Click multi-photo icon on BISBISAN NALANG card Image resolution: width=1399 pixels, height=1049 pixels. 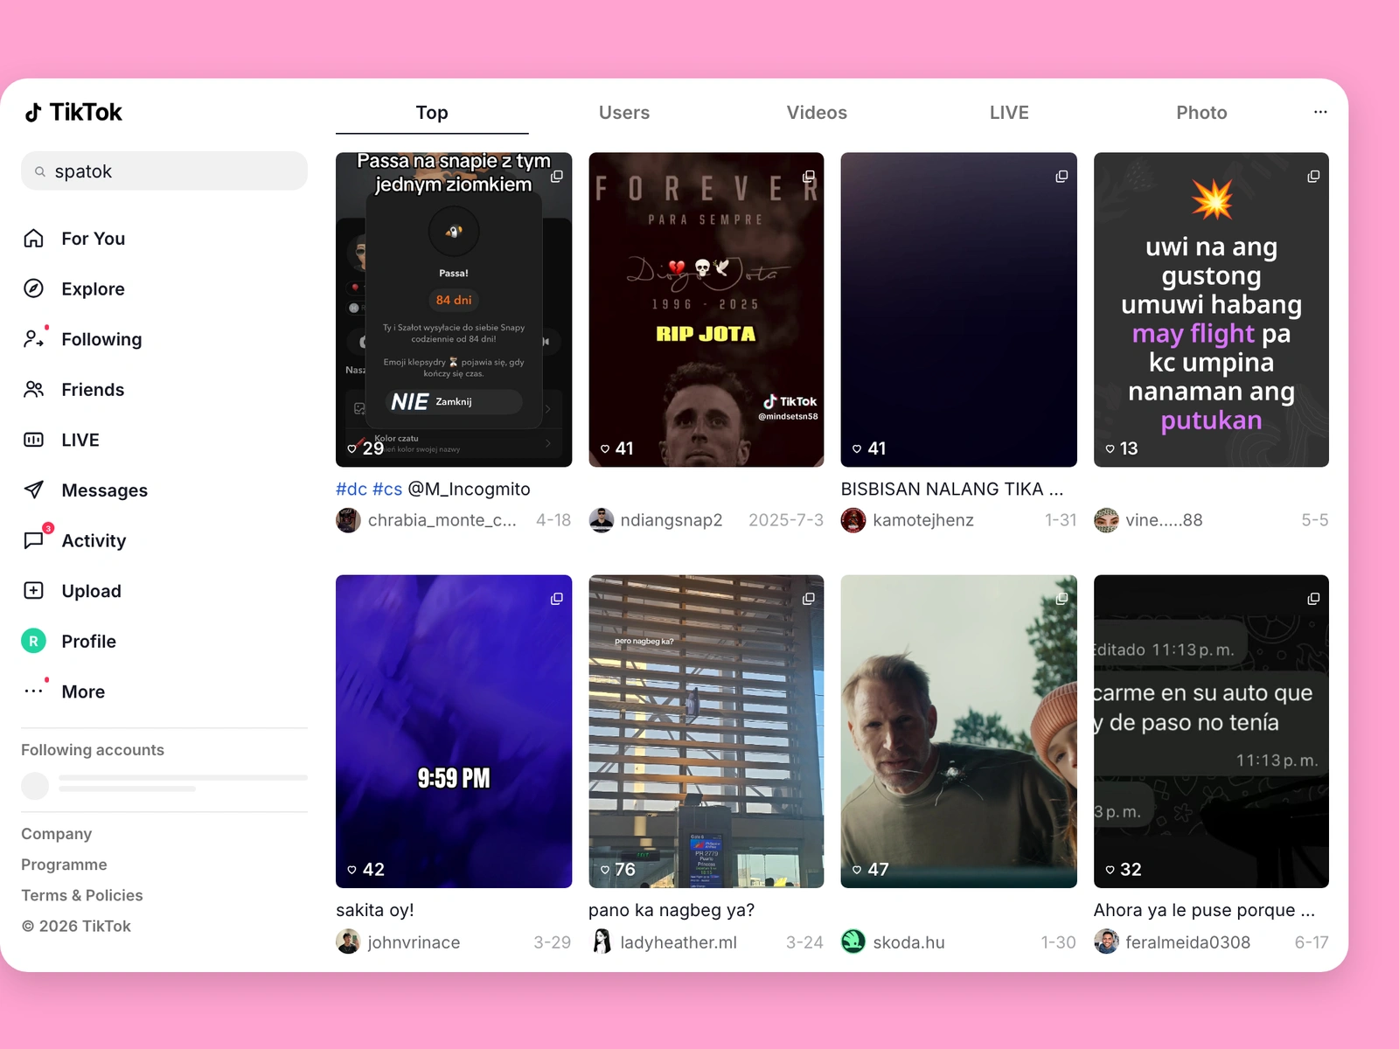pyautogui.click(x=1061, y=177)
